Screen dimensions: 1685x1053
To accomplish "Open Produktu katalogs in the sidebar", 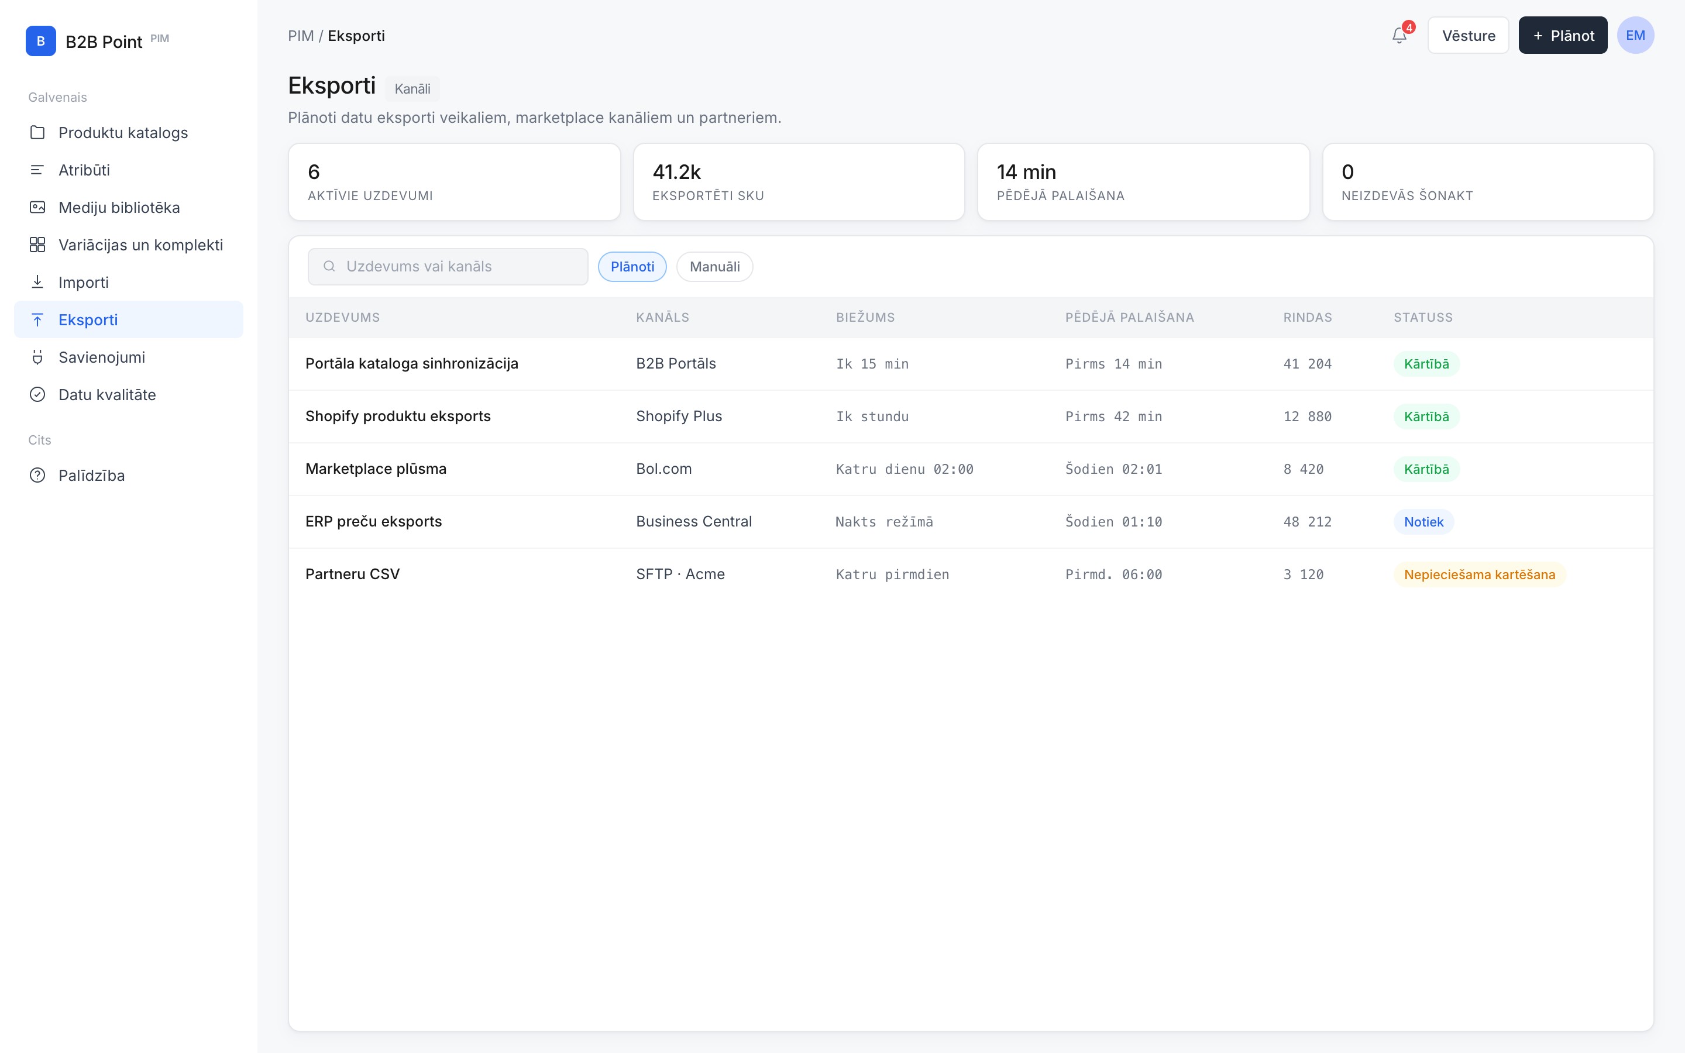I will click(129, 132).
